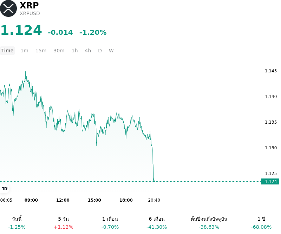This screenshot has height=234, width=281.
Task: Click the 12:00 mark on time axis
Action: pos(63,200)
